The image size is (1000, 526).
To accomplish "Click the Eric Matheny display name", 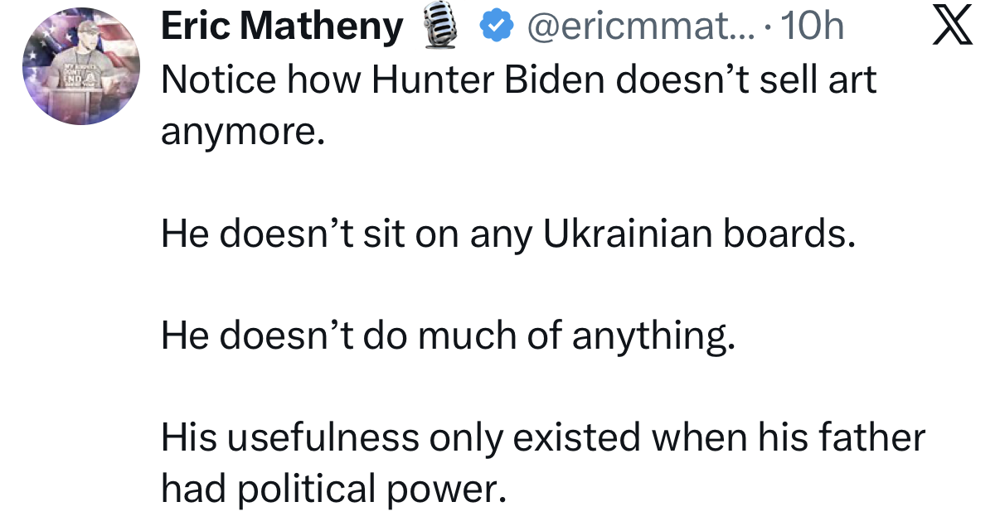I will (x=280, y=27).
